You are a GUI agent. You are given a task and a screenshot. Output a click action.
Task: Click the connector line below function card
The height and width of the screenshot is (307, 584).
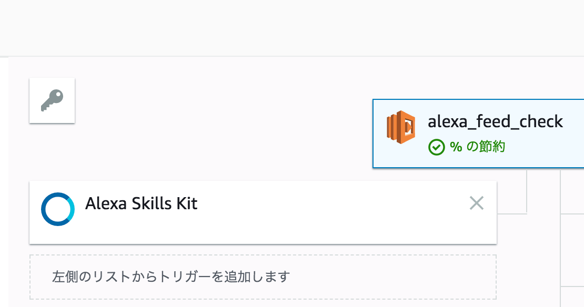coord(527,190)
